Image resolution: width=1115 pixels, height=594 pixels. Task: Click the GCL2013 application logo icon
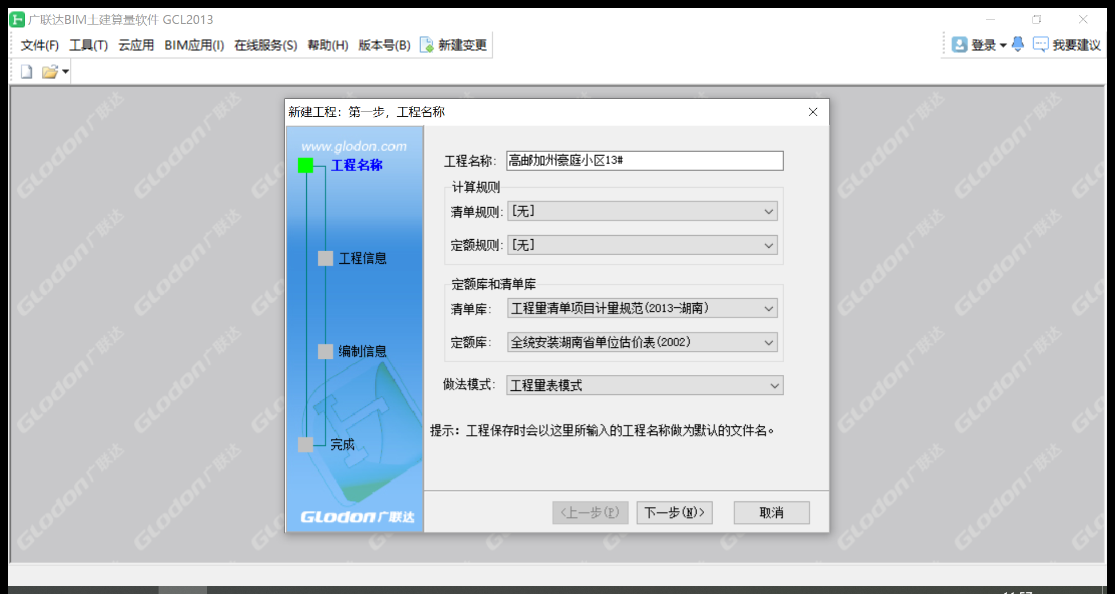pyautogui.click(x=17, y=19)
